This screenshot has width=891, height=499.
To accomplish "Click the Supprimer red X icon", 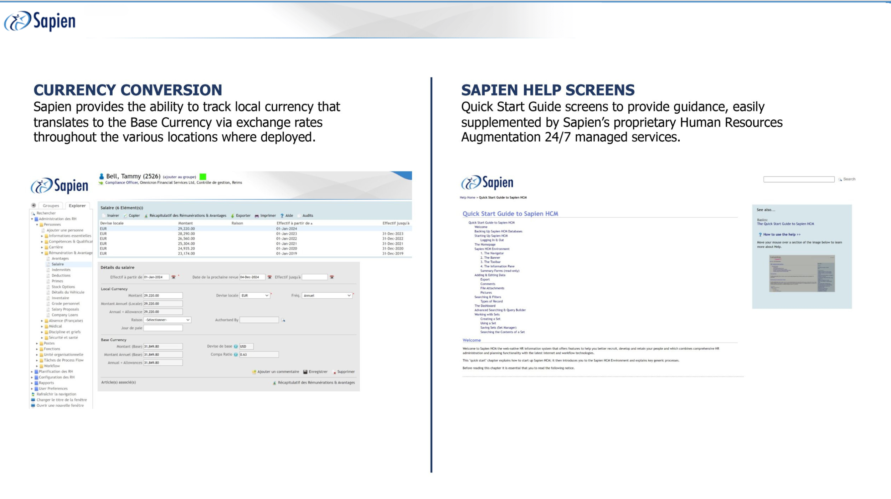I will tap(335, 372).
